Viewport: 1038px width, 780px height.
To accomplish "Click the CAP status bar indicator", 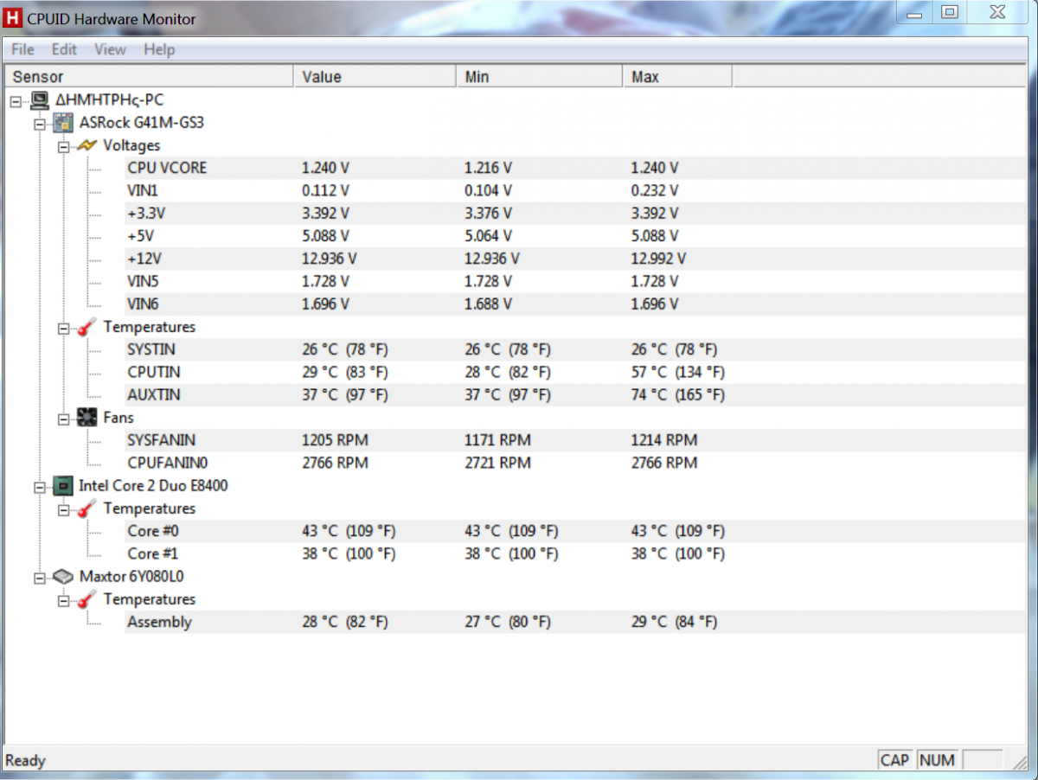I will tap(894, 760).
